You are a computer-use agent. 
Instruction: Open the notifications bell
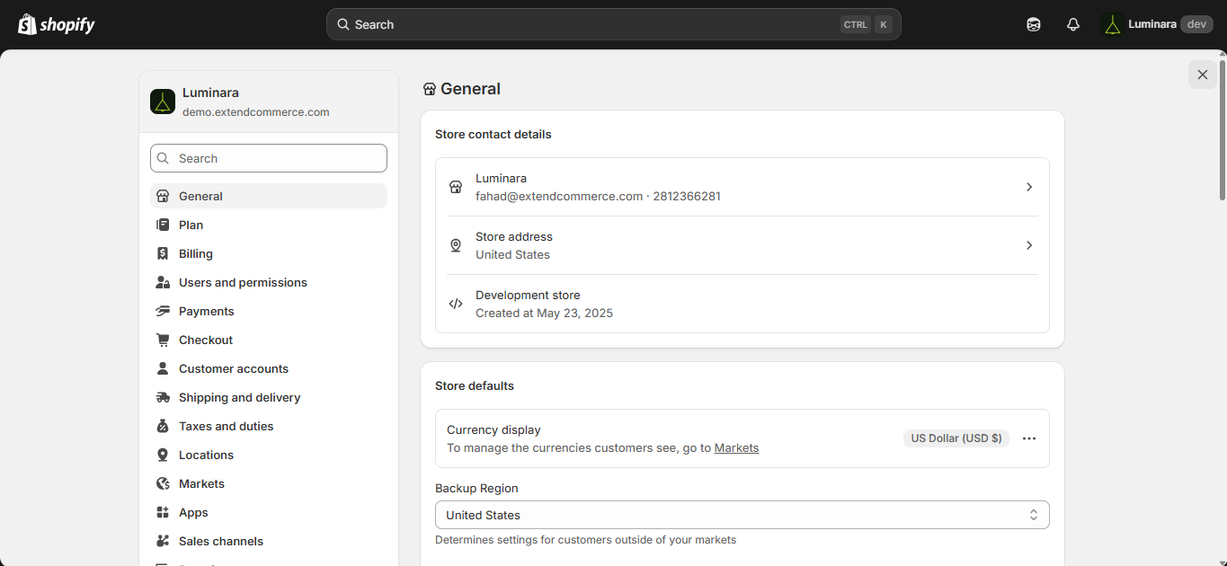(x=1073, y=24)
